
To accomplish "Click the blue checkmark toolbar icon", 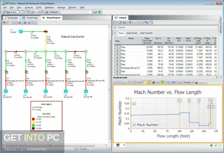I will [96, 12].
